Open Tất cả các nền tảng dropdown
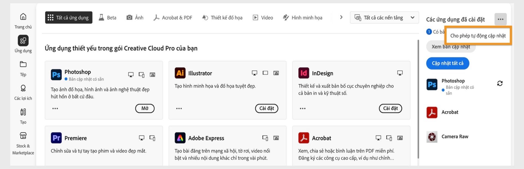This screenshot has width=524, height=169. tap(384, 17)
